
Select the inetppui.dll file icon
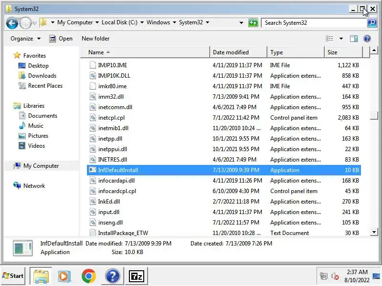(x=93, y=149)
